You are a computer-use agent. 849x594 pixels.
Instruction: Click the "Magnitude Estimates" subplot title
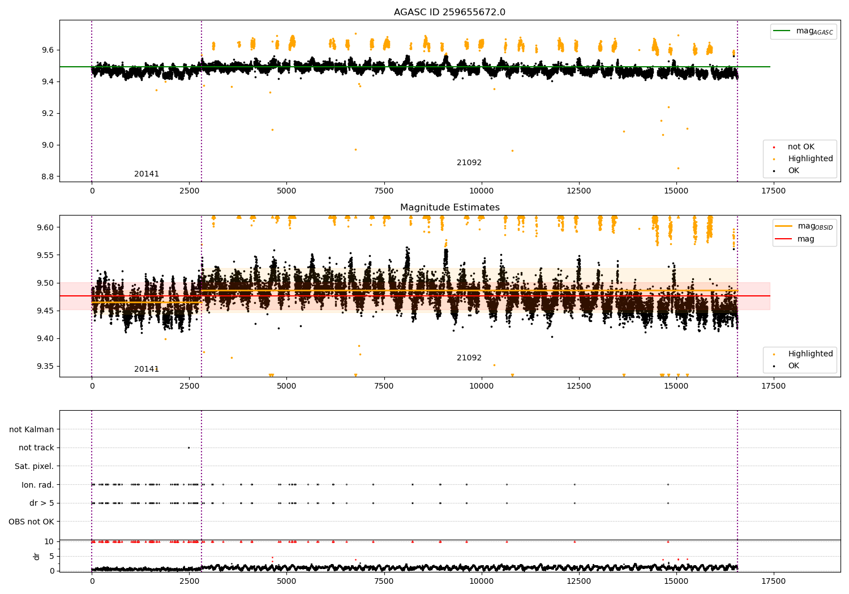coord(449,208)
